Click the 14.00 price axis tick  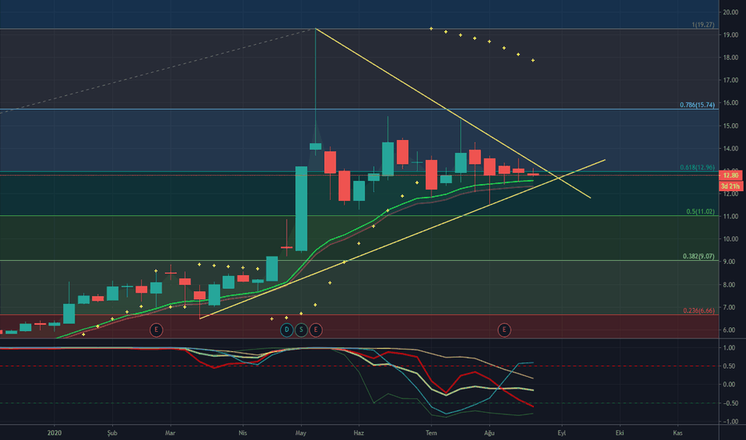coord(731,149)
